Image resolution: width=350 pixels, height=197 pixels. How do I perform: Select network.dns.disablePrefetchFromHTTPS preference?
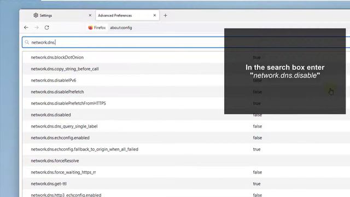[x=68, y=103]
